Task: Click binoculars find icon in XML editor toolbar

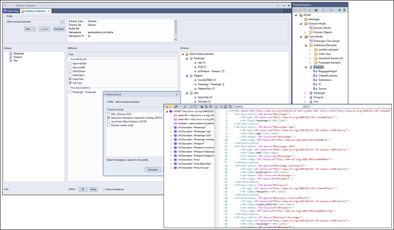Action: point(202,107)
